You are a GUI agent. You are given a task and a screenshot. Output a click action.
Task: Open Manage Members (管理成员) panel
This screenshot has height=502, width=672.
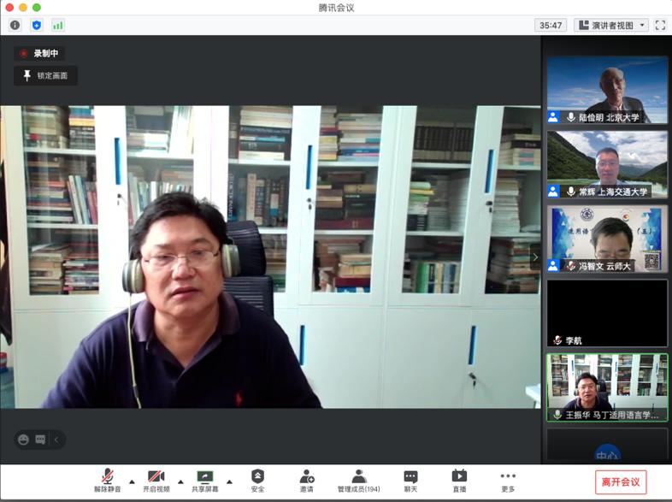point(358,481)
